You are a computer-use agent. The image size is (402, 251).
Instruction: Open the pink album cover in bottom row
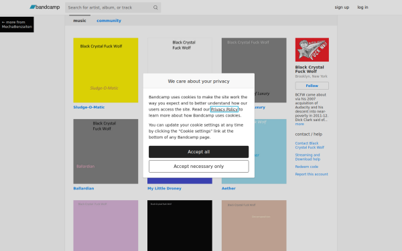[x=106, y=226]
